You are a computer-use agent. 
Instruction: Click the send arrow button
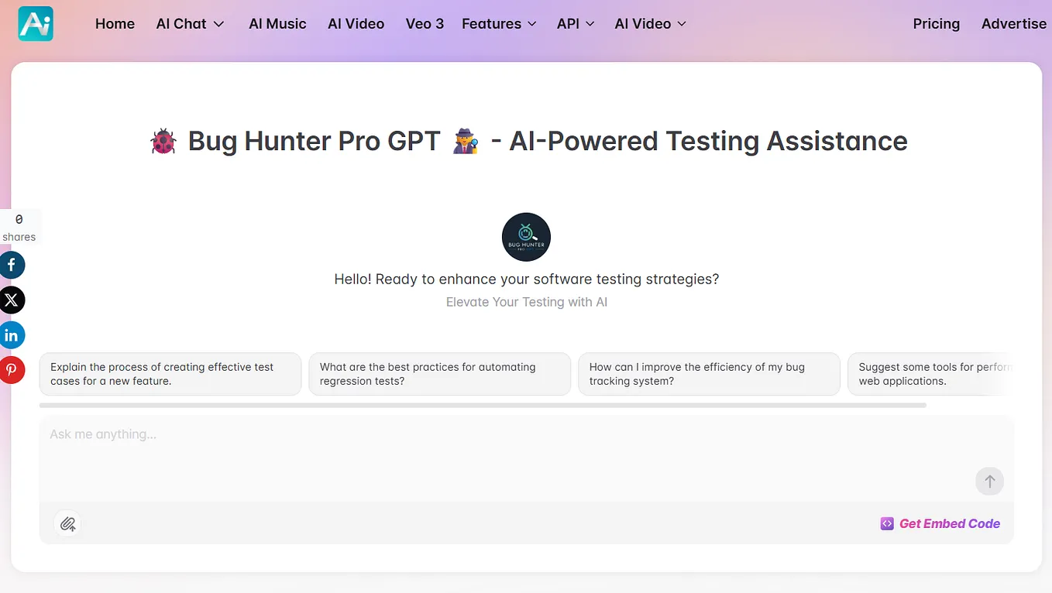(x=989, y=481)
